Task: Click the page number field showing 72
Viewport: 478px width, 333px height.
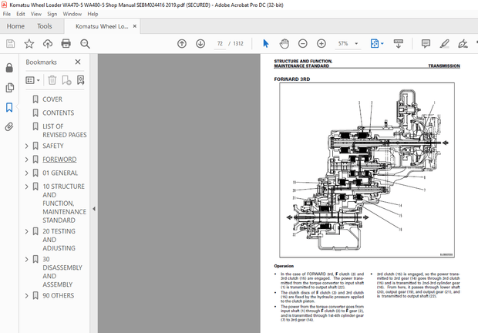Action: [220, 44]
